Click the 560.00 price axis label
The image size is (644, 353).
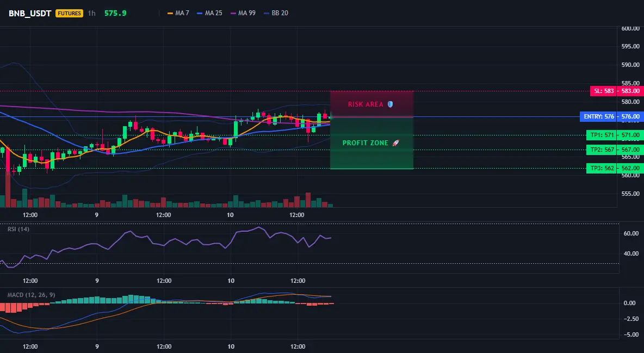pyautogui.click(x=630, y=176)
